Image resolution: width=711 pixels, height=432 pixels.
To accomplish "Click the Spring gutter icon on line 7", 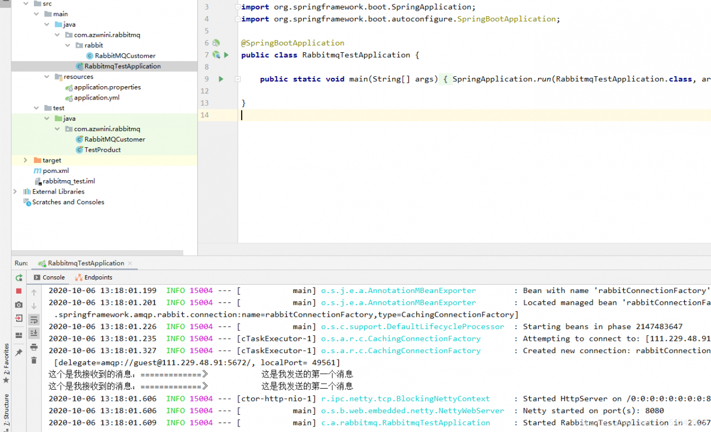I will [216, 55].
